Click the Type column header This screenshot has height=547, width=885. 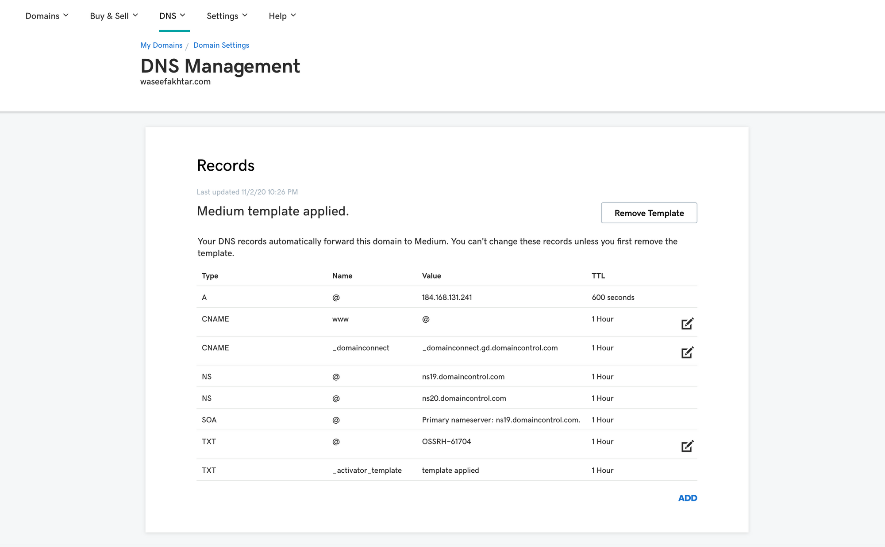[x=210, y=276]
